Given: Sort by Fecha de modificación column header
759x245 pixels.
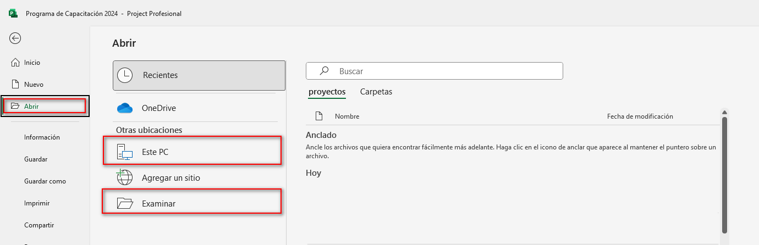Looking at the screenshot, I should (x=640, y=116).
